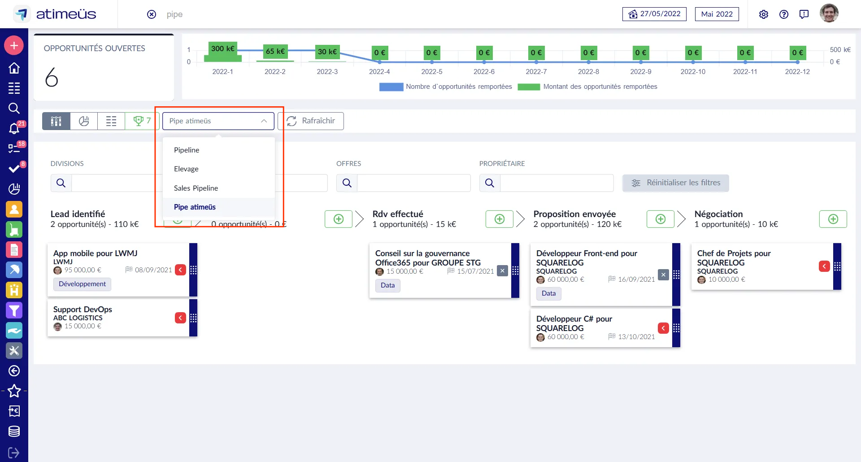Open the red document icon in sidebar

[14, 249]
